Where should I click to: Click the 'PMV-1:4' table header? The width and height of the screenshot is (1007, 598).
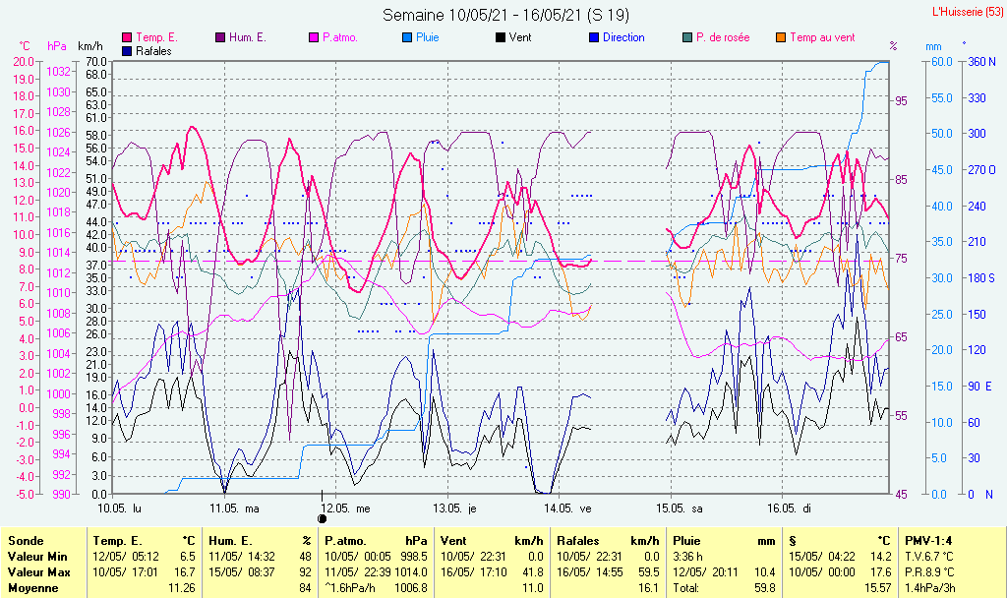(928, 541)
